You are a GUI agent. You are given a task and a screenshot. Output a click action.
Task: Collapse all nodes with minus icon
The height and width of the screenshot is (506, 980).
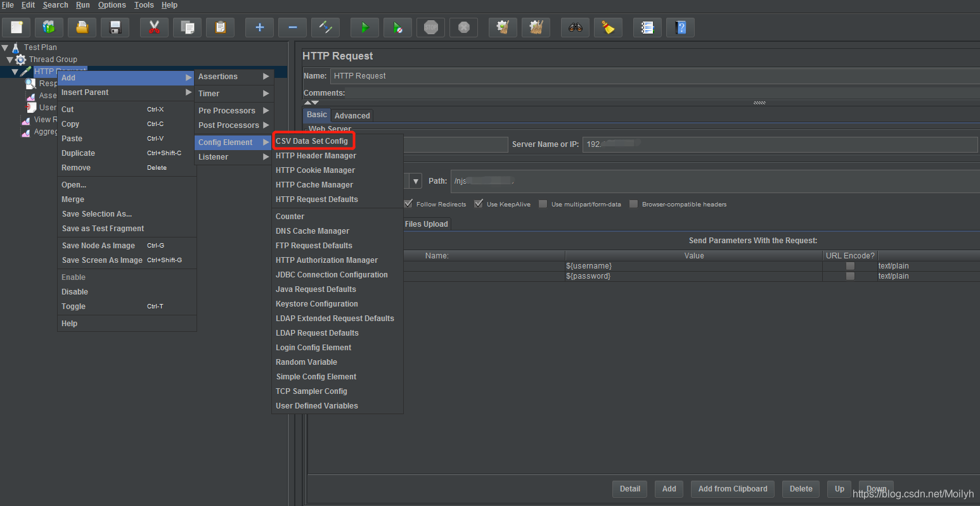(292, 27)
